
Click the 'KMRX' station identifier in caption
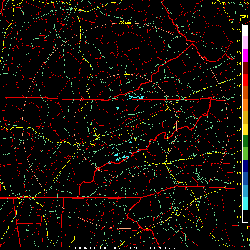(133, 248)
